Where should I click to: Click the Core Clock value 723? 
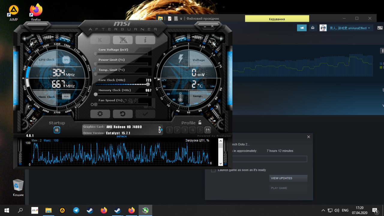point(148,80)
